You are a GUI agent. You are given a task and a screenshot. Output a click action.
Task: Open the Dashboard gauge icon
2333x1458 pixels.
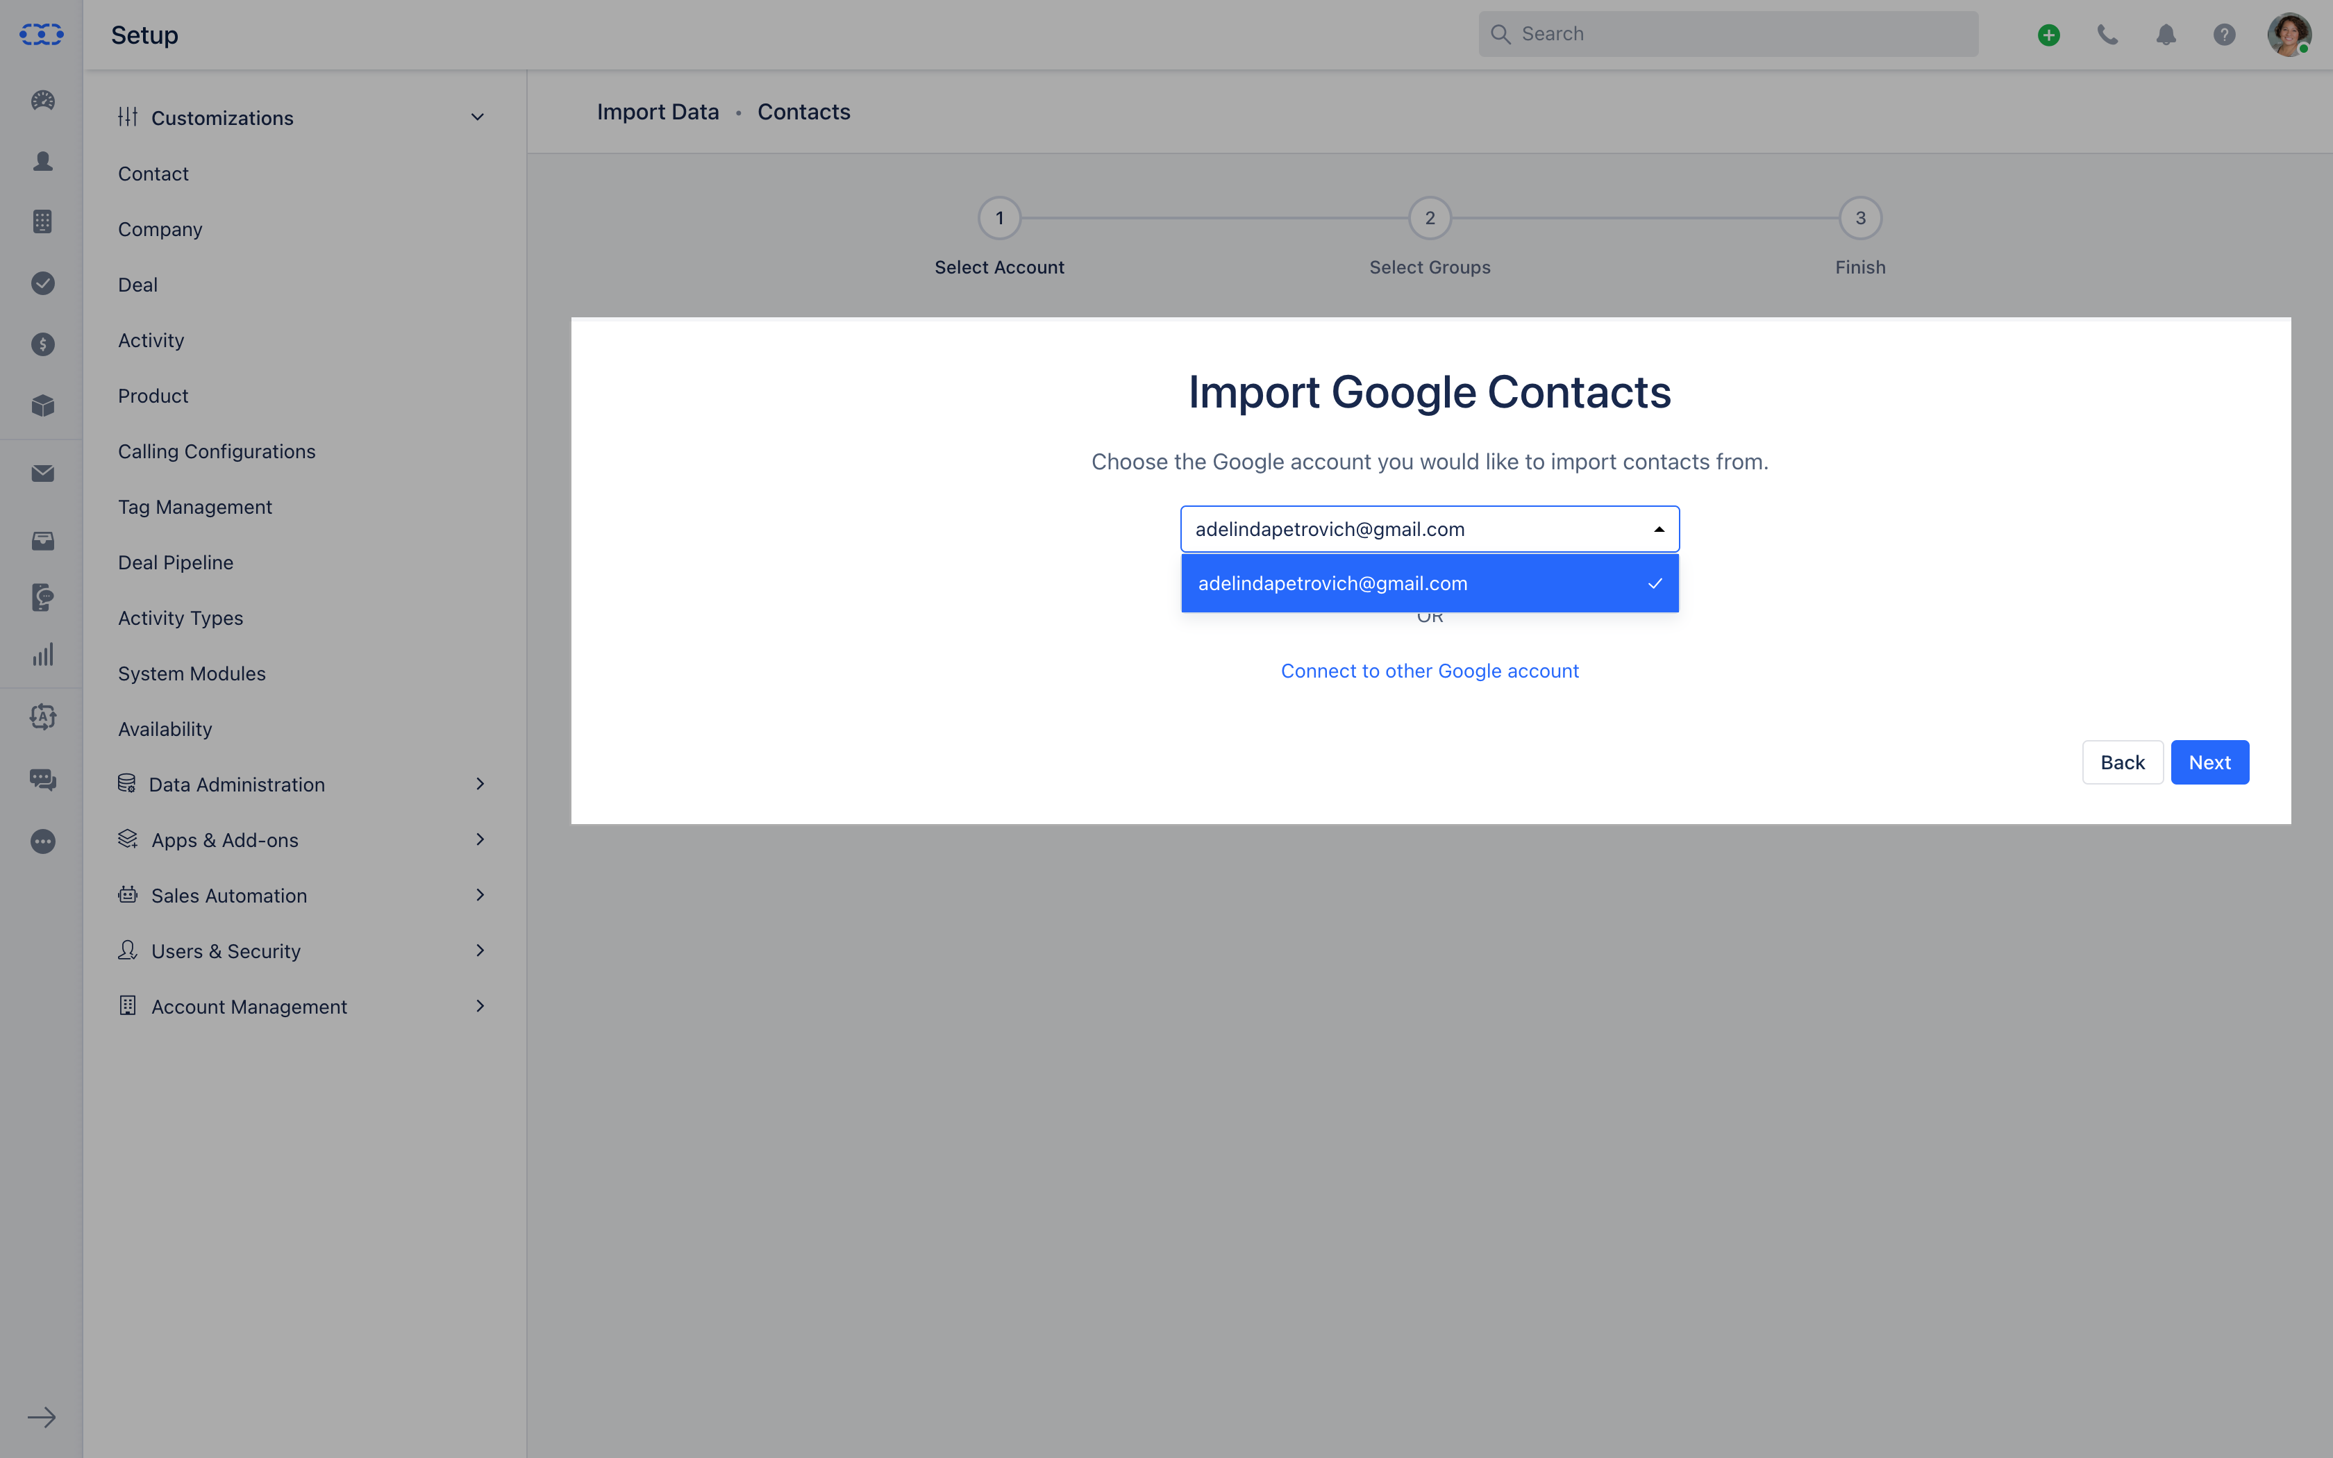click(42, 100)
